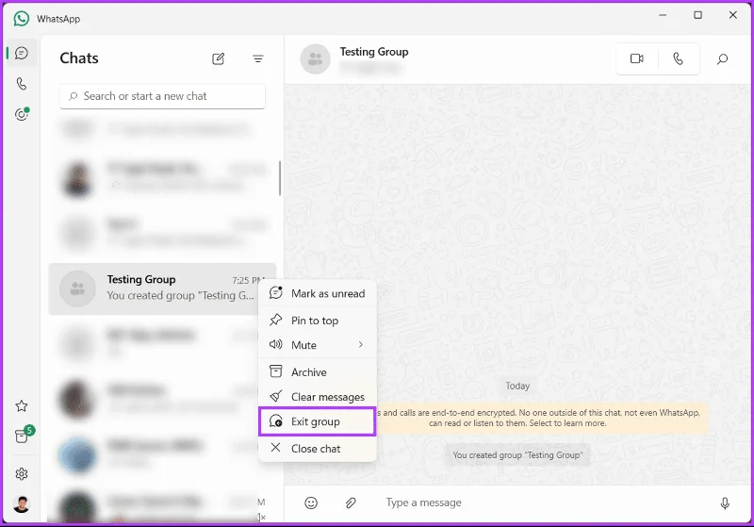Select the Testing Group chat row

point(162,289)
